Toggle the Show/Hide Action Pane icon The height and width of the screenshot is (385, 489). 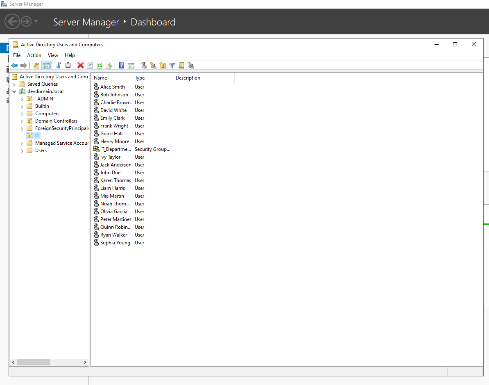(x=131, y=65)
